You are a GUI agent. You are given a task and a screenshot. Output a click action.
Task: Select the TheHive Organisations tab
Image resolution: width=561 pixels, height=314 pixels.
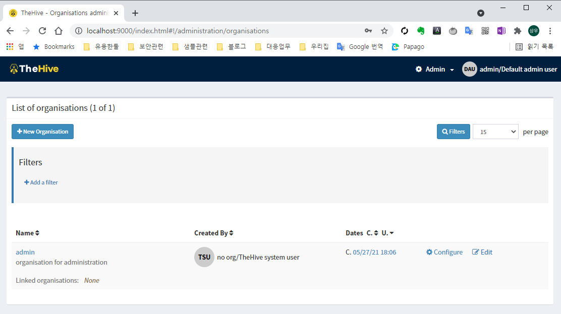[x=64, y=13]
